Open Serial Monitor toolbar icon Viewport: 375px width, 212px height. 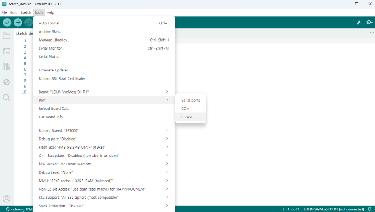369,23
